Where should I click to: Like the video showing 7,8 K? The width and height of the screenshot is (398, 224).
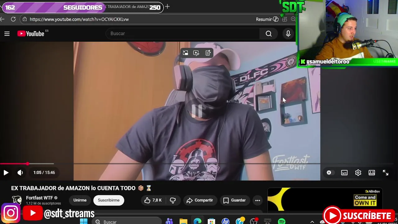pos(153,200)
